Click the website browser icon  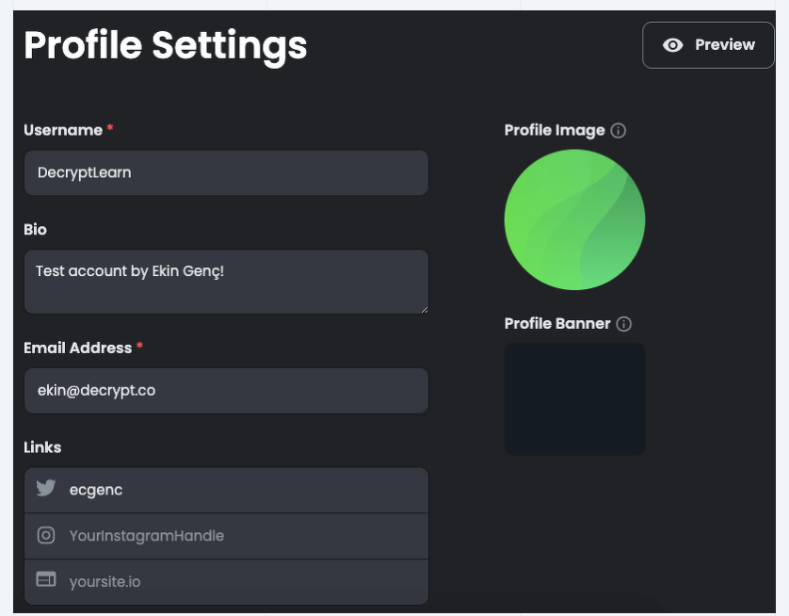[x=46, y=579]
